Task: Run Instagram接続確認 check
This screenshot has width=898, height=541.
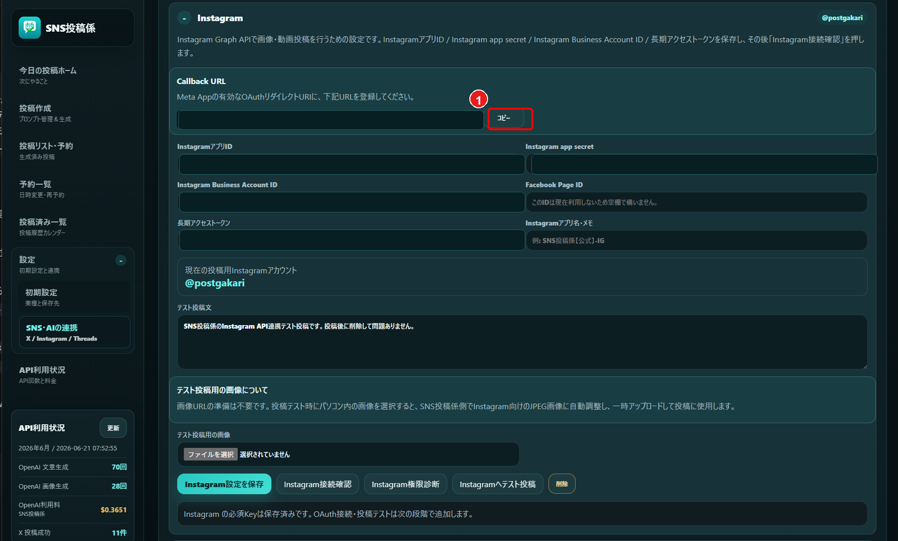Action: coord(318,484)
